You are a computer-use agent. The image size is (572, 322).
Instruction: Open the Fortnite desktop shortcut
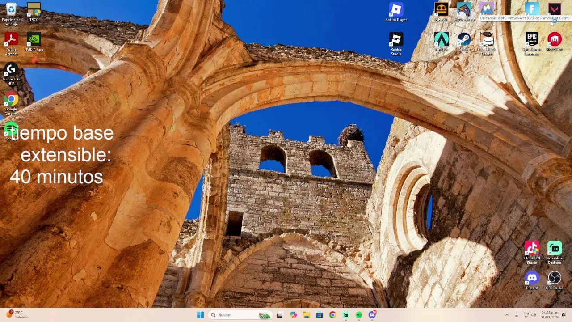point(532,9)
